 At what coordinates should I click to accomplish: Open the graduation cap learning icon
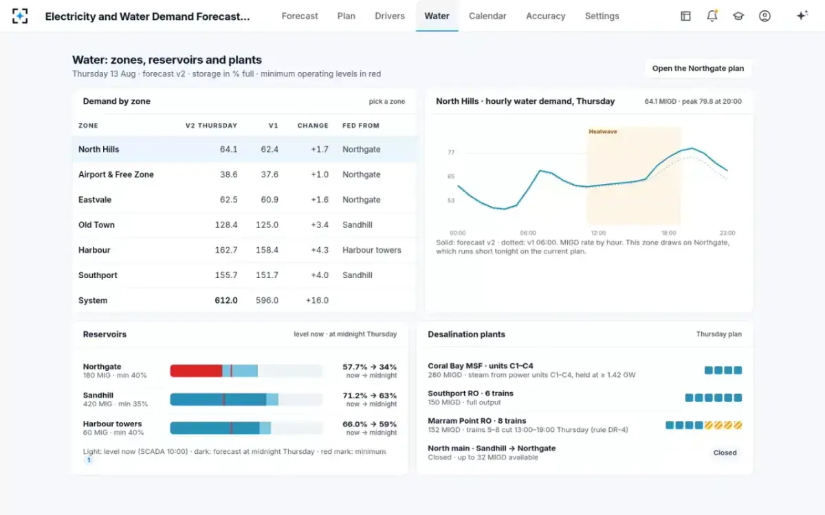click(738, 16)
